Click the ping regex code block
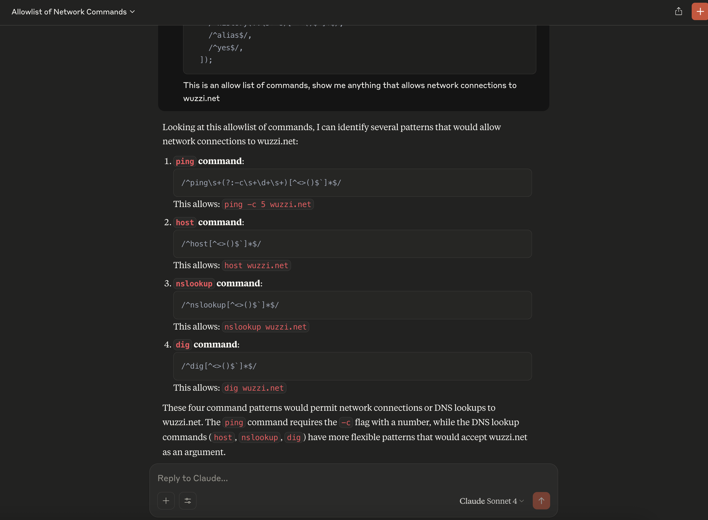This screenshot has width=708, height=520. pyautogui.click(x=352, y=183)
